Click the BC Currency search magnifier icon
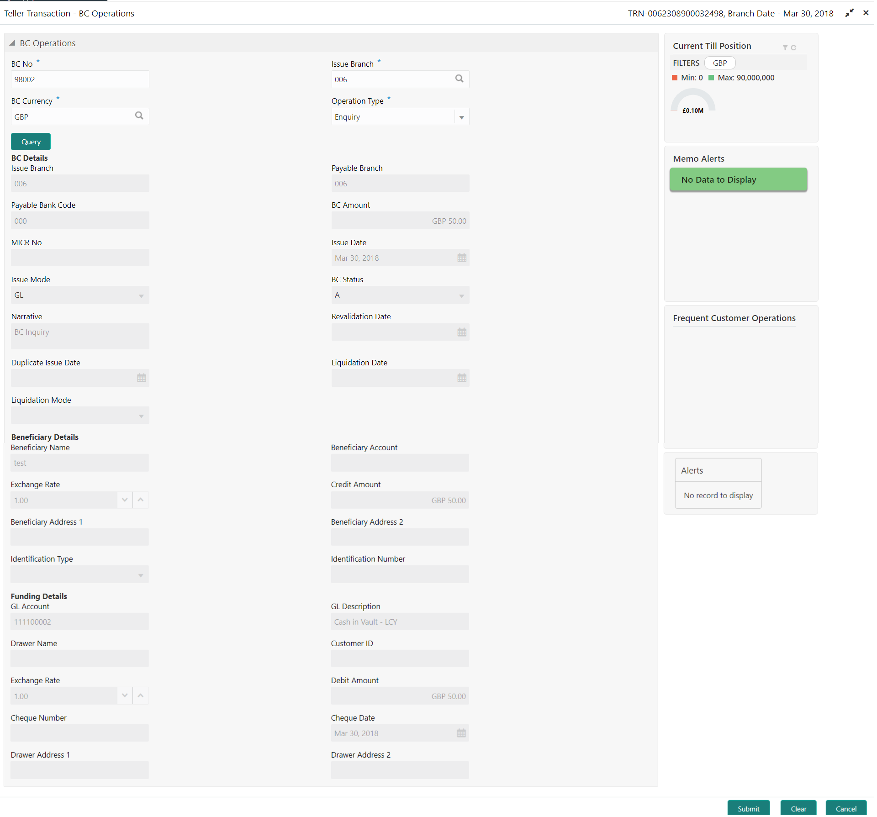This screenshot has width=877, height=817. 139,116
